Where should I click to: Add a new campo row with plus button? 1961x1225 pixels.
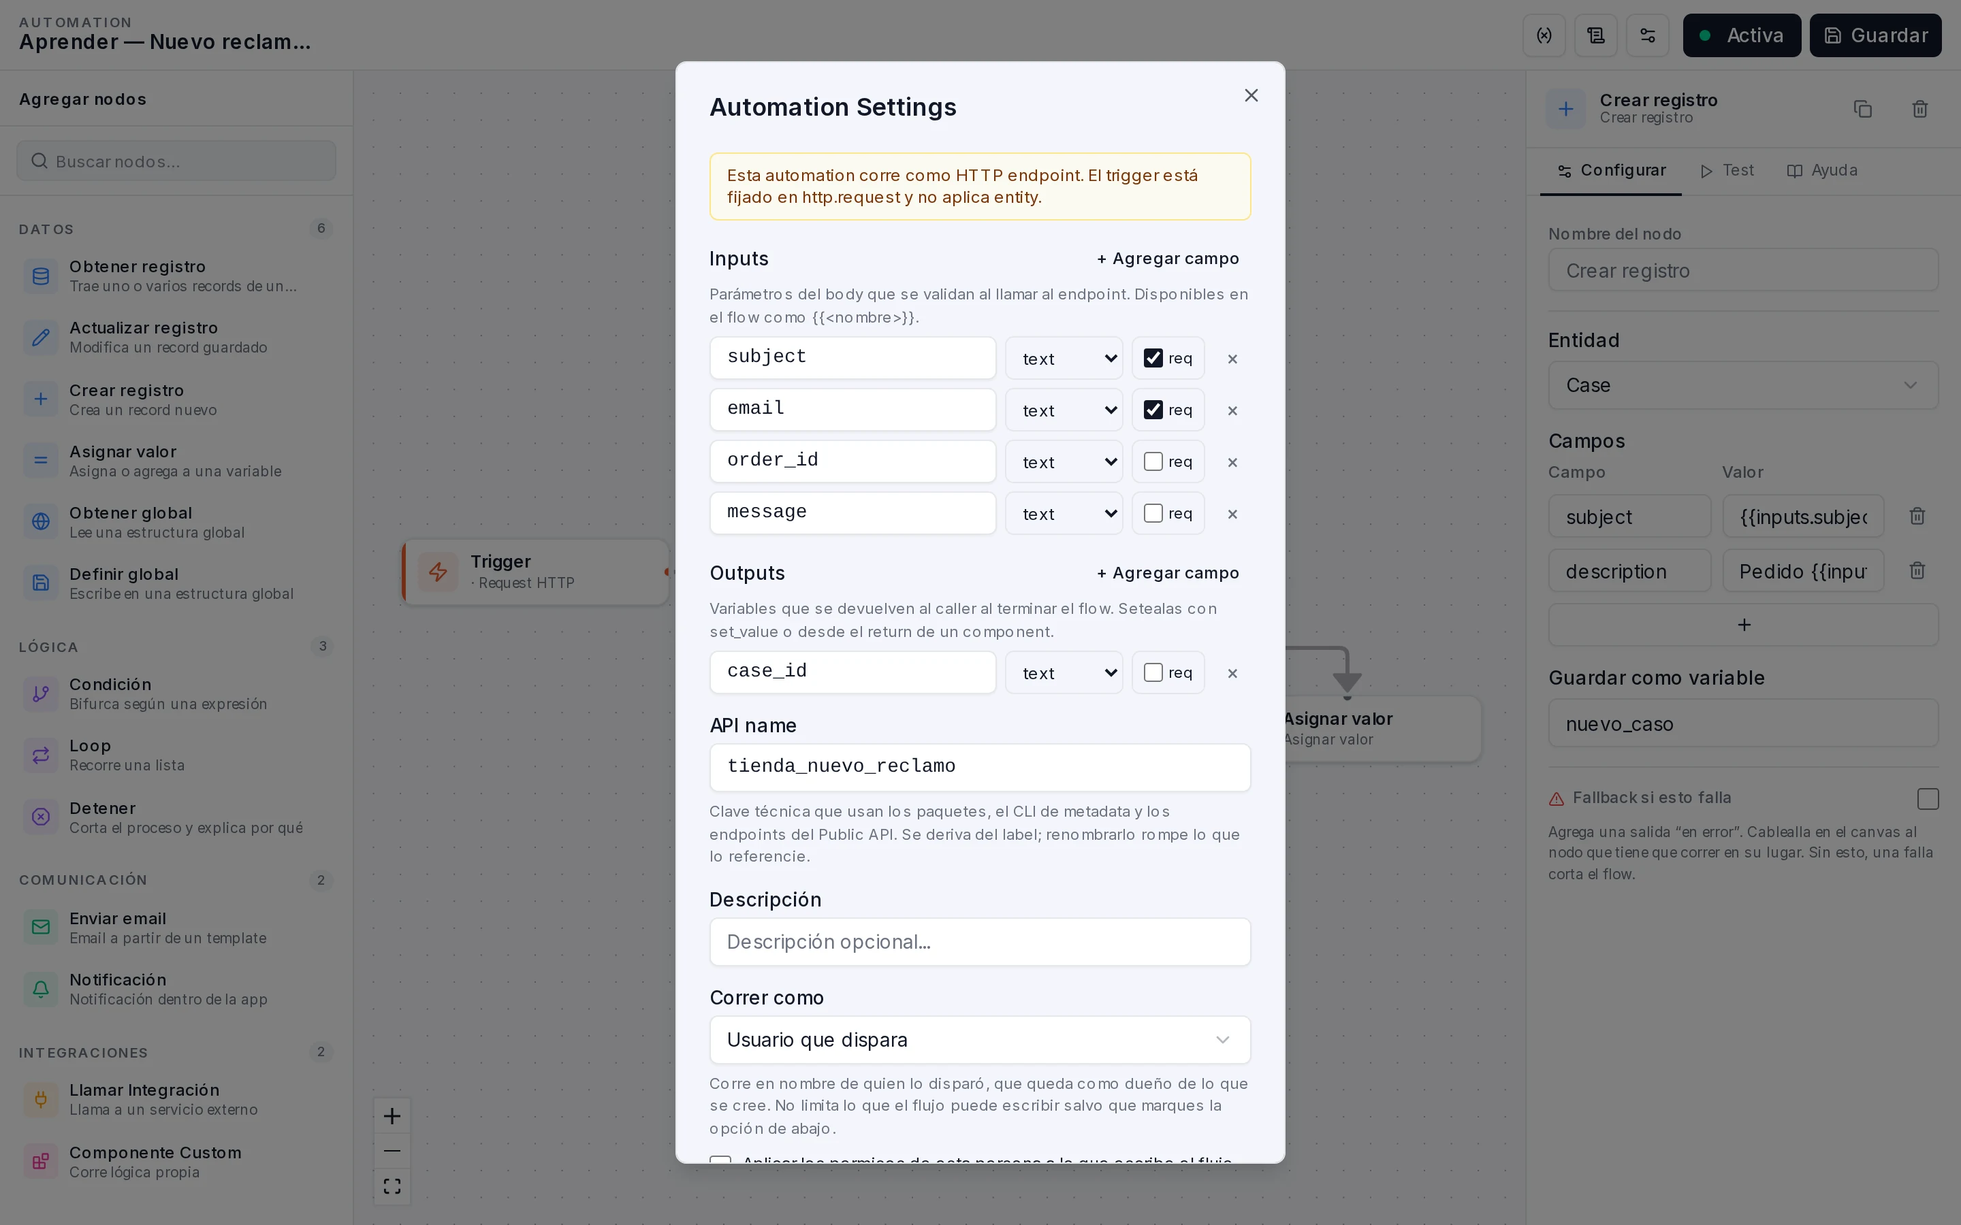[x=1743, y=625]
